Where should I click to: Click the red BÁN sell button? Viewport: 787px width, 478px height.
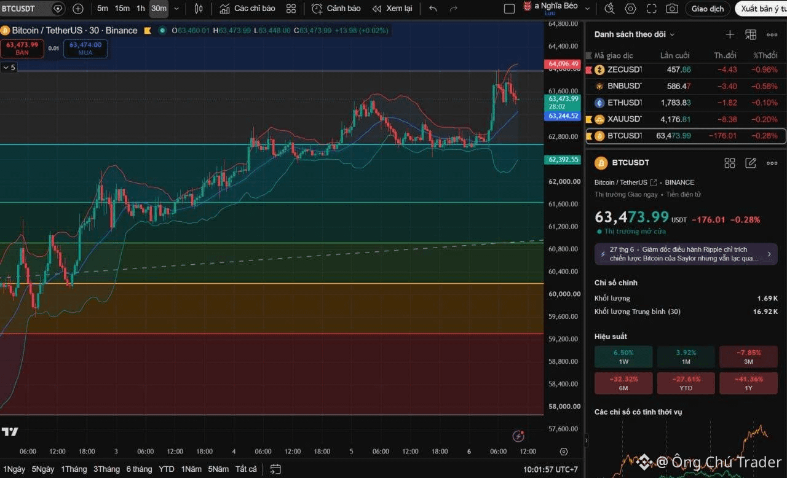click(22, 49)
